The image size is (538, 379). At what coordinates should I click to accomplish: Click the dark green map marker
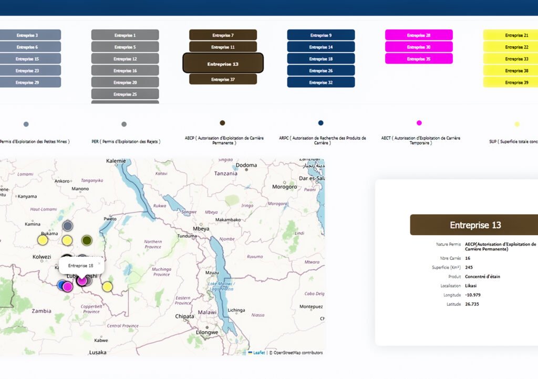coord(87,240)
